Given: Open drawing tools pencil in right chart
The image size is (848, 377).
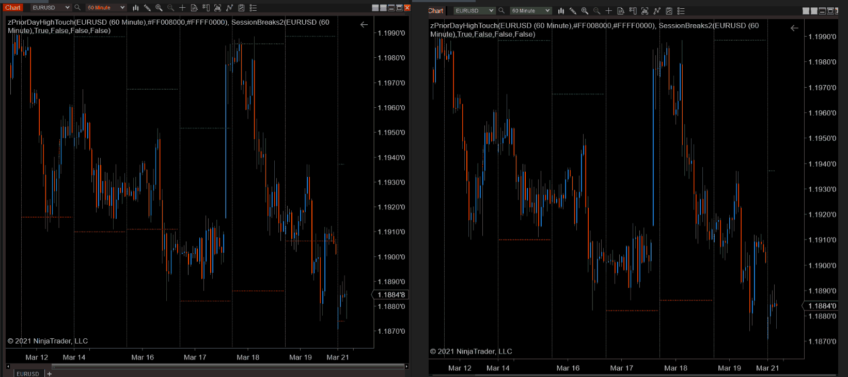Looking at the screenshot, I should click(573, 11).
